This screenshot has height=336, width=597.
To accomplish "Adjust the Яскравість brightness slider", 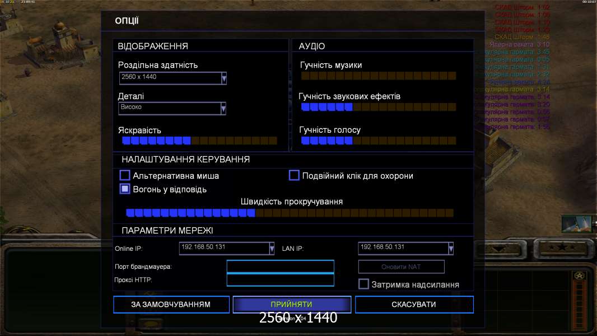I will pos(199,141).
